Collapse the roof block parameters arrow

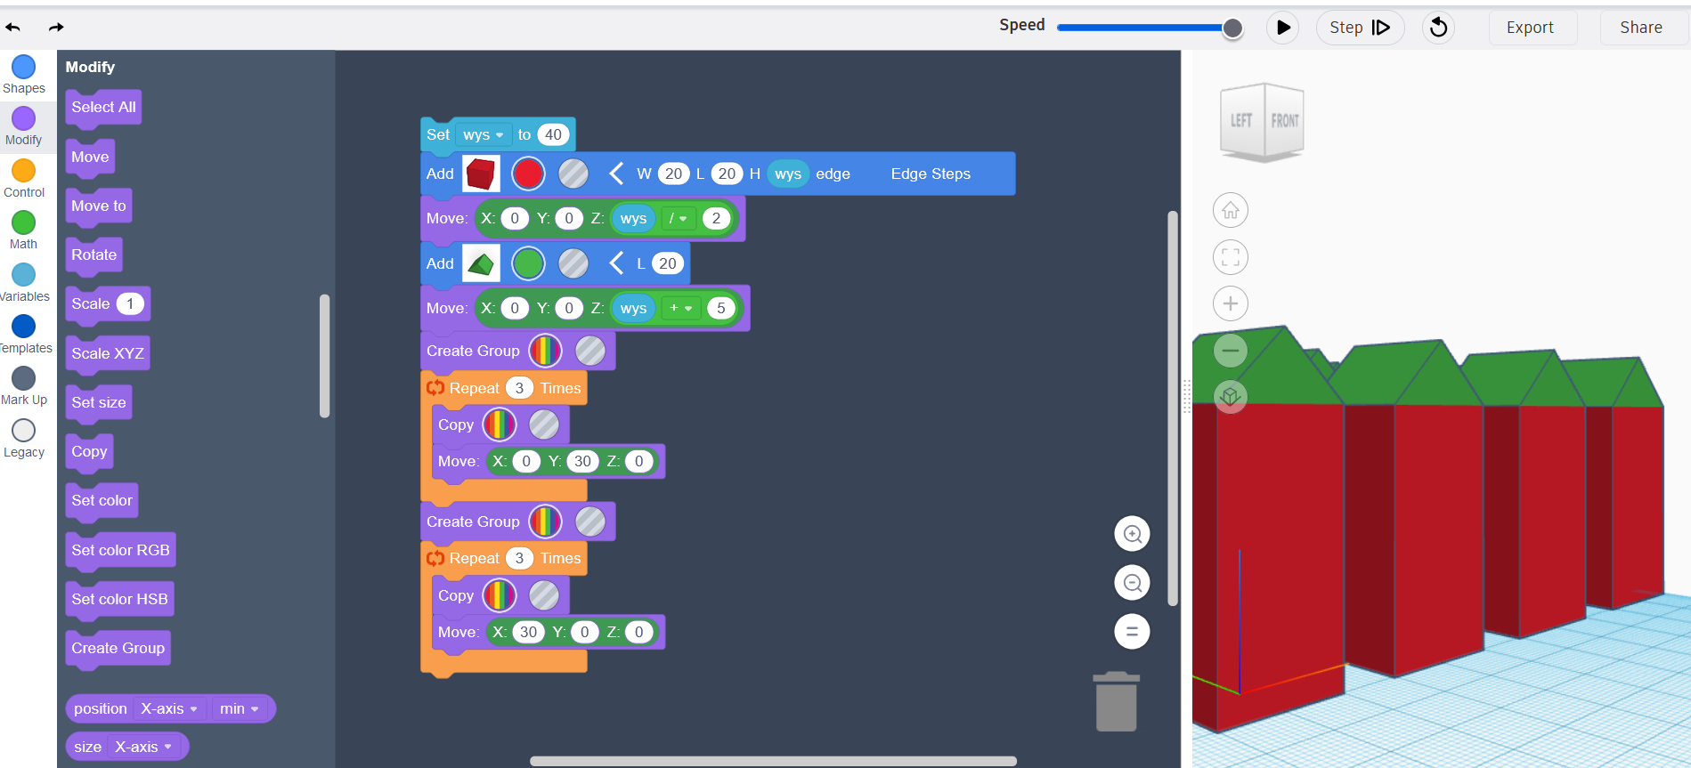pyautogui.click(x=615, y=264)
